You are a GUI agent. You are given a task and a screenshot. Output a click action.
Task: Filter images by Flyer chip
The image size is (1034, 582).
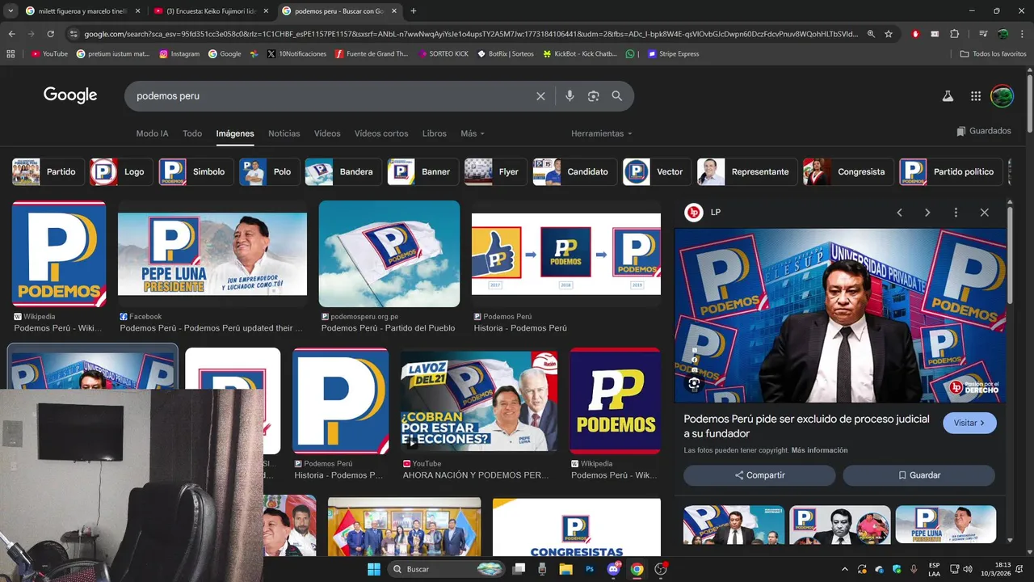[x=495, y=171]
